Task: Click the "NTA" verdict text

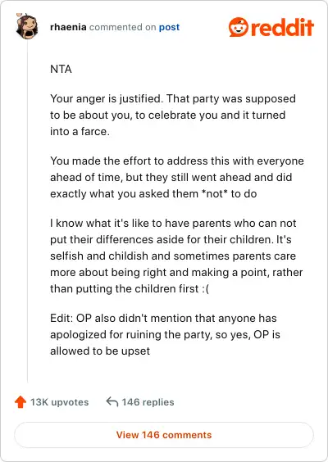Action: pos(61,69)
